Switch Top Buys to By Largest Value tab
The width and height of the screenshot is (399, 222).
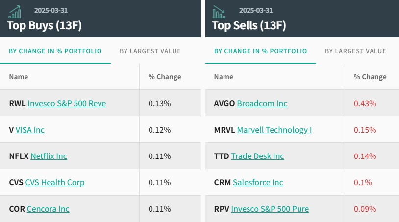150,51
